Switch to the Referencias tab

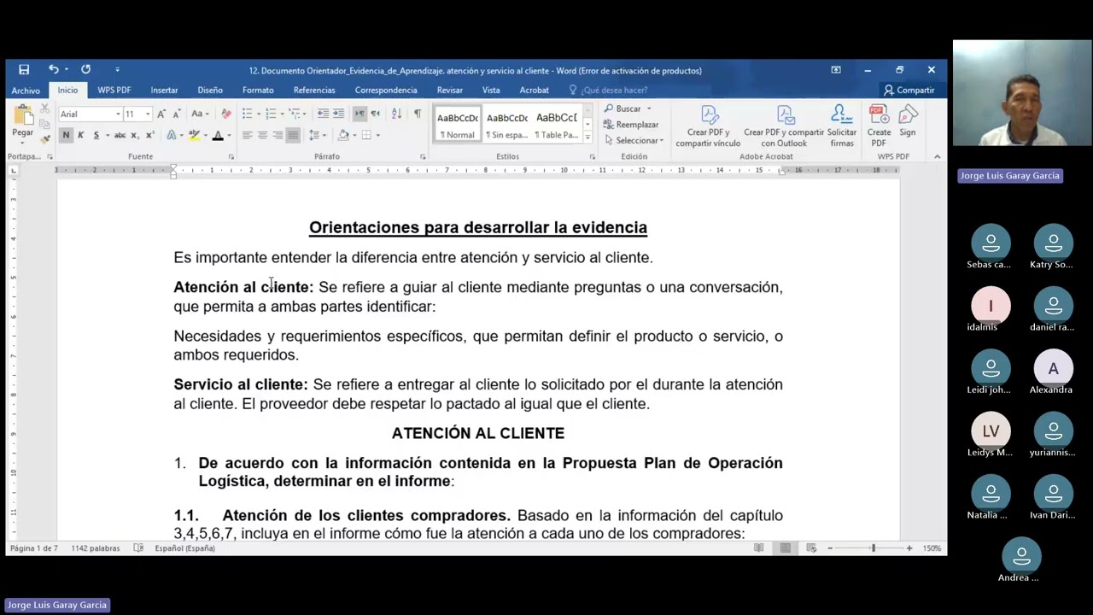point(314,90)
